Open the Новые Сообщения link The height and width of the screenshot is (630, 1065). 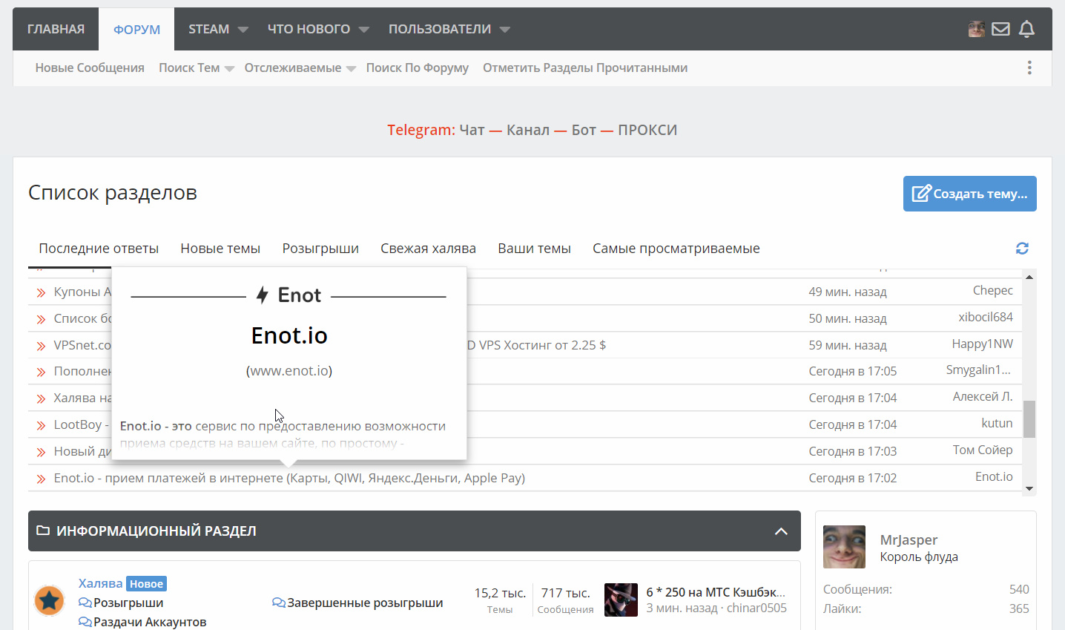tap(90, 68)
